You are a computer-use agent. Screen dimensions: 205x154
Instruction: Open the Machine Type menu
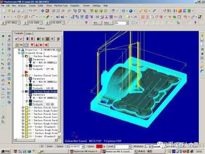(61, 6)
